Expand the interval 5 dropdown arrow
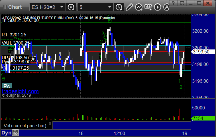216x137 pixels. [110, 7]
